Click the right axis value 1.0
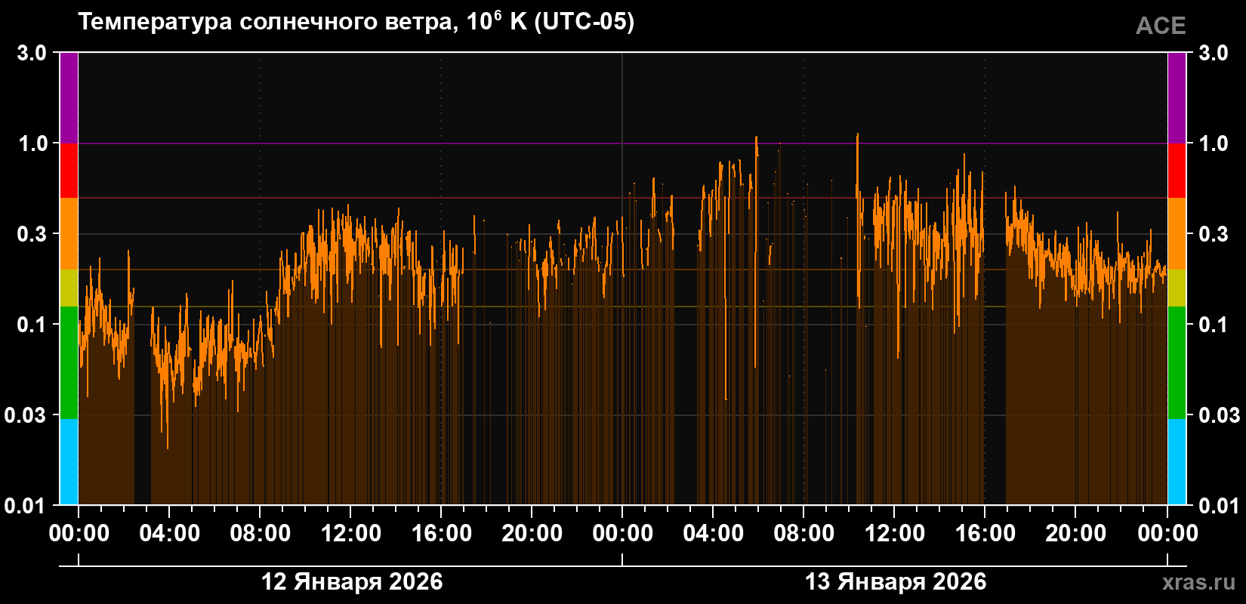The width and height of the screenshot is (1246, 604). pos(1214,143)
